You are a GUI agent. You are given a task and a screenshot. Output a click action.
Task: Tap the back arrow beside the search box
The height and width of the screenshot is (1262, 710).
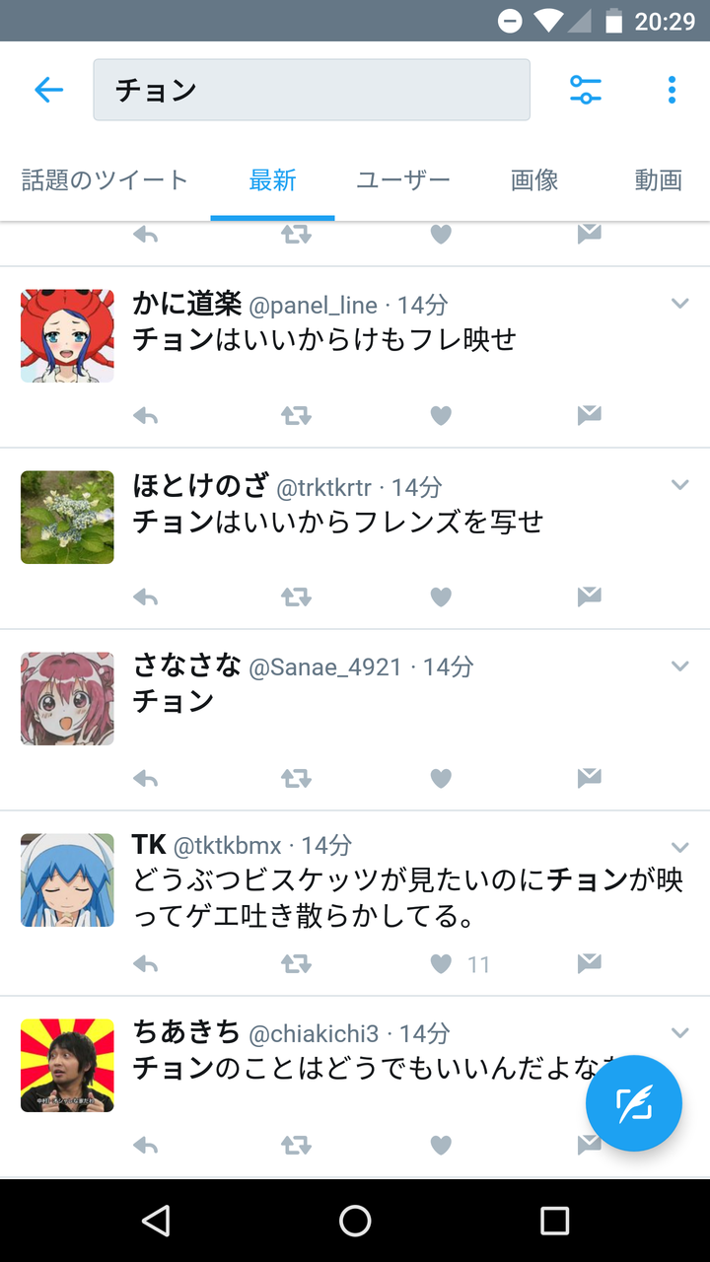click(48, 90)
